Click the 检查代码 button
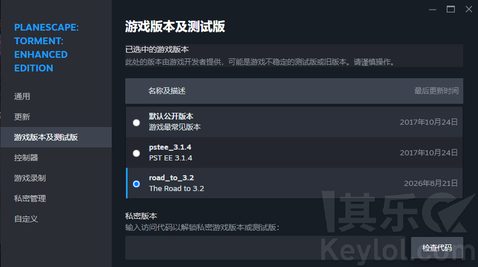478x267 pixels. click(x=437, y=248)
